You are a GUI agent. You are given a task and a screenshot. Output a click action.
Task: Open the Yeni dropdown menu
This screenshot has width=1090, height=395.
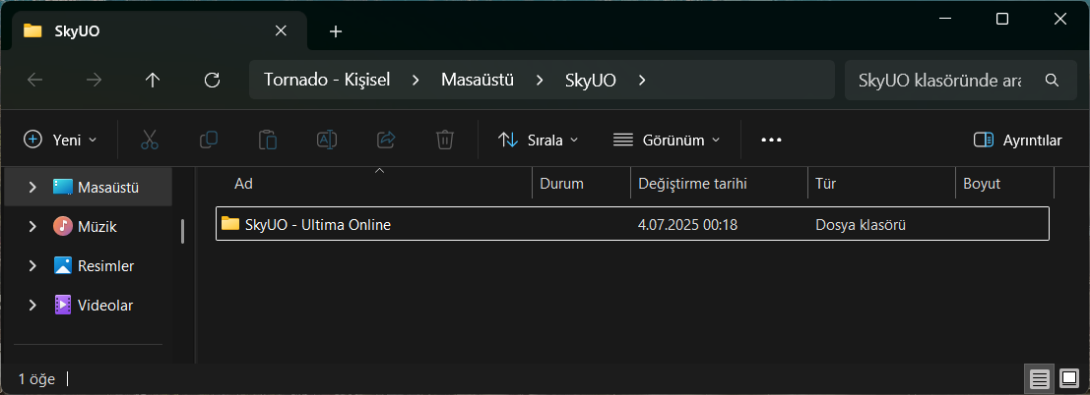pyautogui.click(x=60, y=140)
